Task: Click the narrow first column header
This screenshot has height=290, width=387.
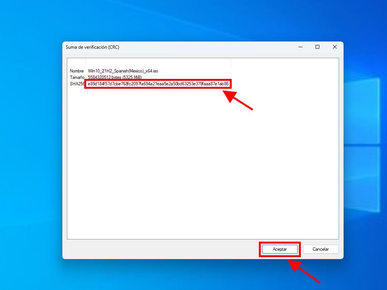Action: [x=77, y=63]
